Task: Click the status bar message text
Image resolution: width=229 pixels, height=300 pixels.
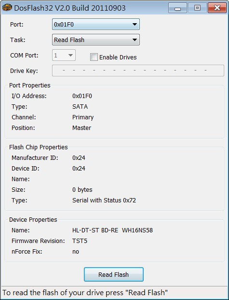Action: click(x=85, y=293)
